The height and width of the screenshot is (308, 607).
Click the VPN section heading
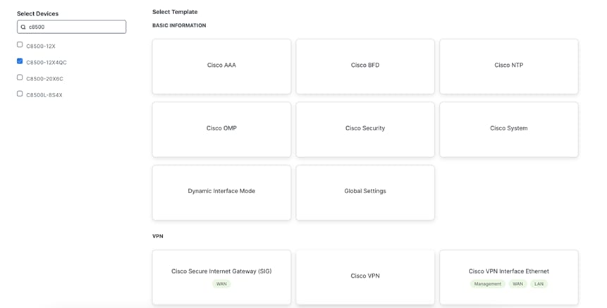157,236
